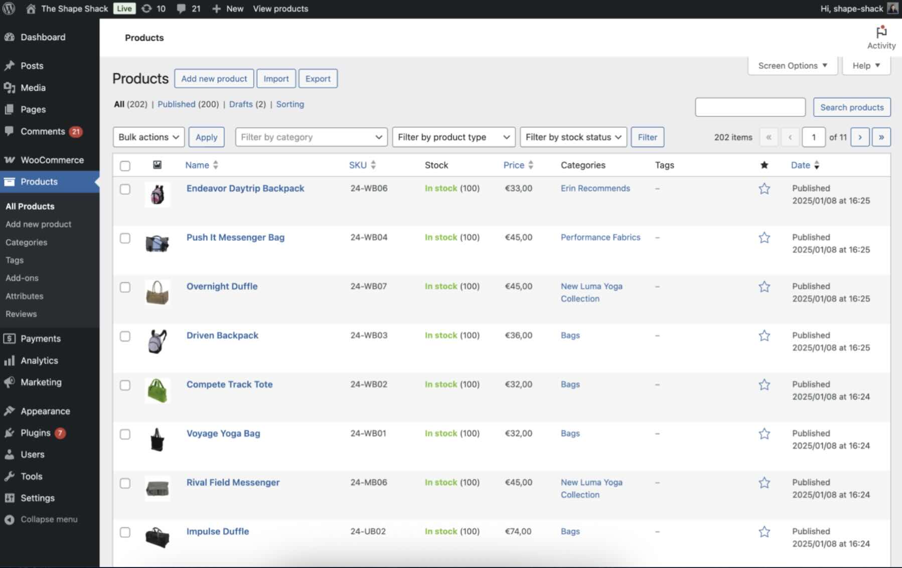Open The Shape Shack home icon

click(31, 9)
